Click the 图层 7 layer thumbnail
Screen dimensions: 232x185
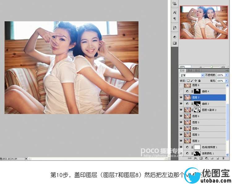click(x=187, y=97)
